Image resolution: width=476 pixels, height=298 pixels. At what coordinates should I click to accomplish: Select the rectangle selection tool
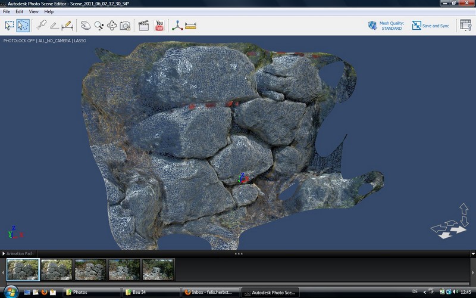pos(10,26)
